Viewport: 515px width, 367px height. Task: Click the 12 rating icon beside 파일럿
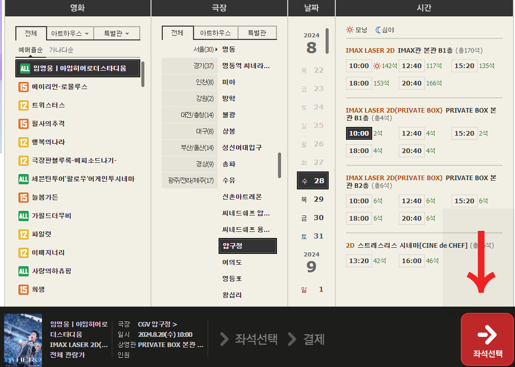pos(24,234)
